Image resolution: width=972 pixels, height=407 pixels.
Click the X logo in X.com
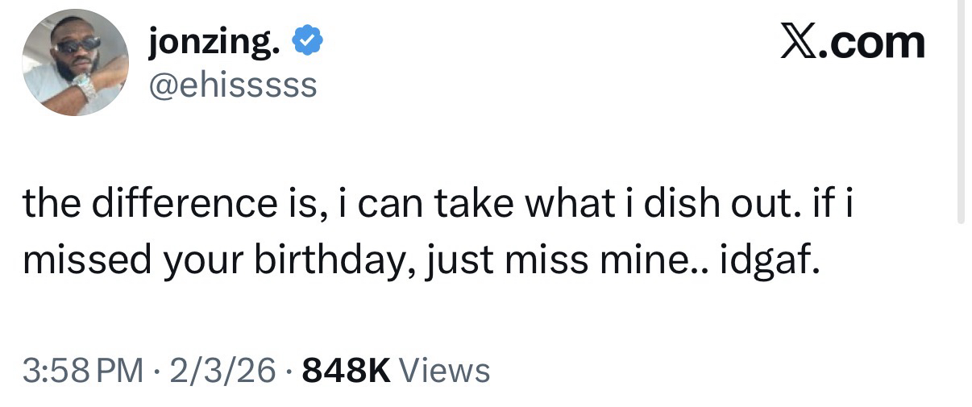798,40
